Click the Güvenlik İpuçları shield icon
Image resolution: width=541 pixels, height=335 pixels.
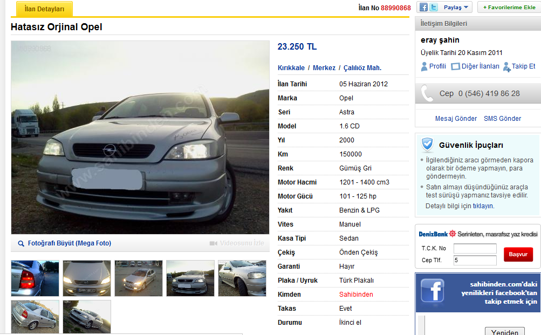click(x=427, y=144)
